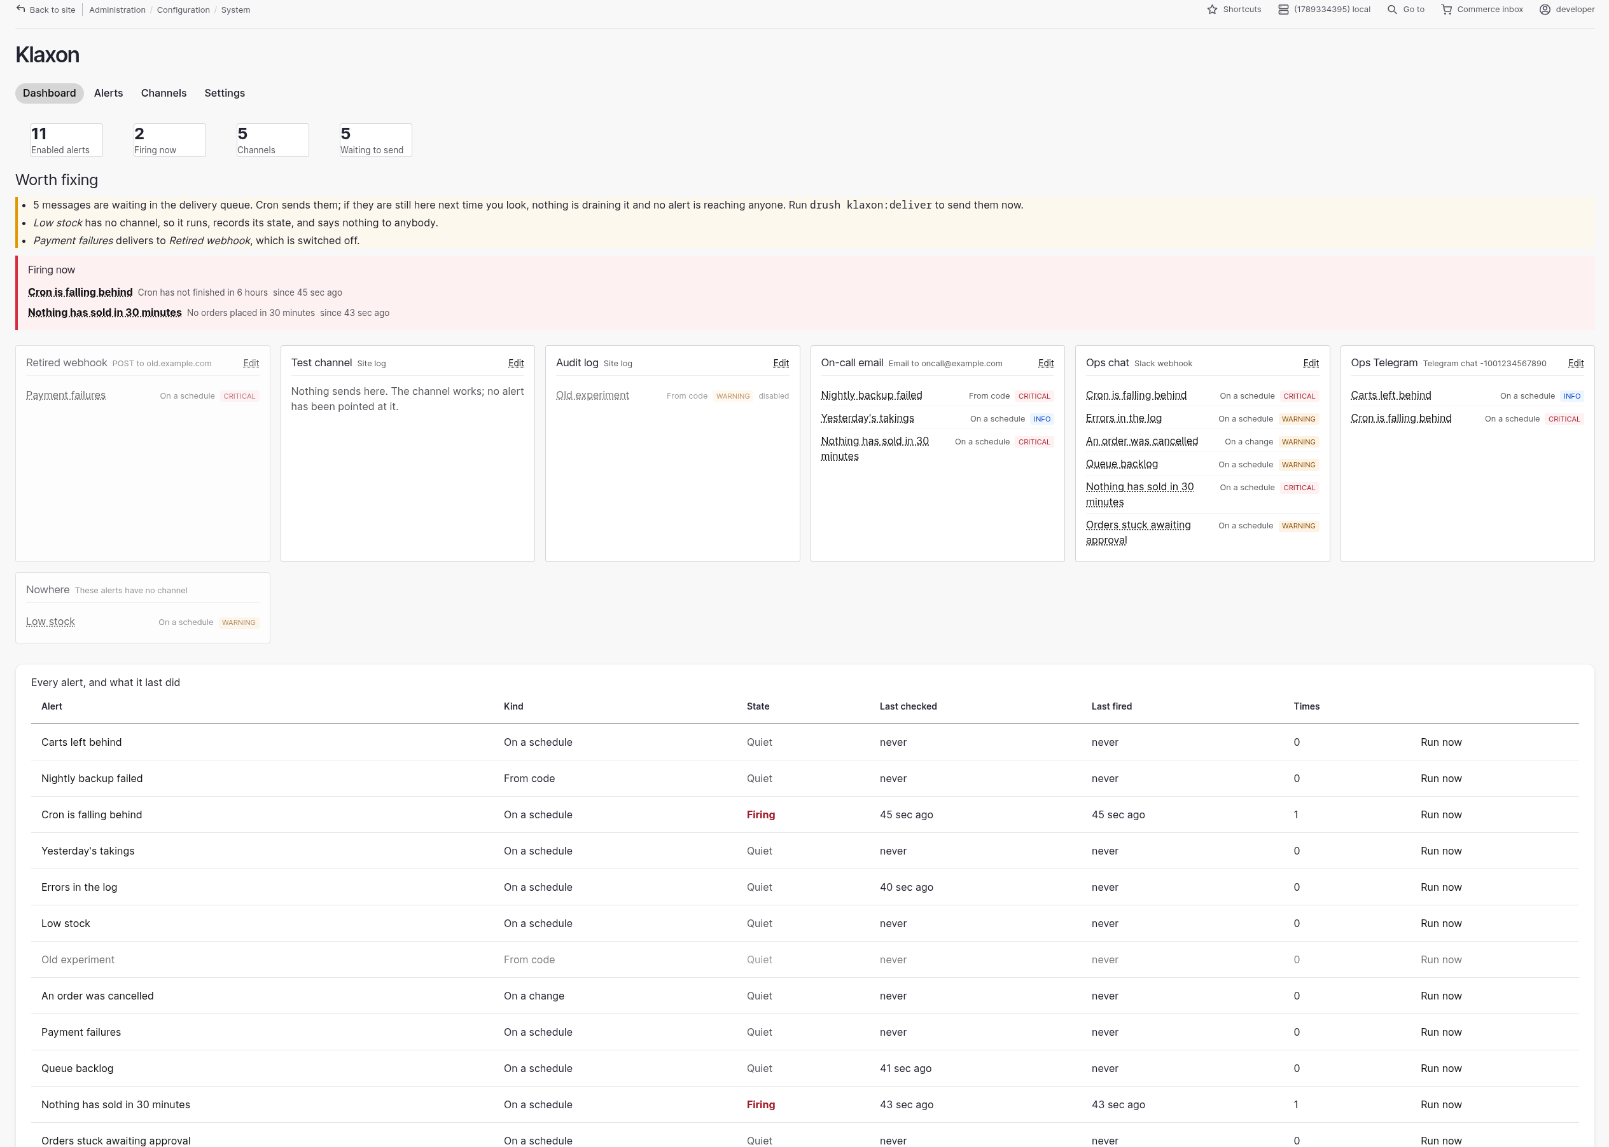This screenshot has width=1609, height=1147.
Task: Edit the Retired webhook channel
Action: (251, 363)
